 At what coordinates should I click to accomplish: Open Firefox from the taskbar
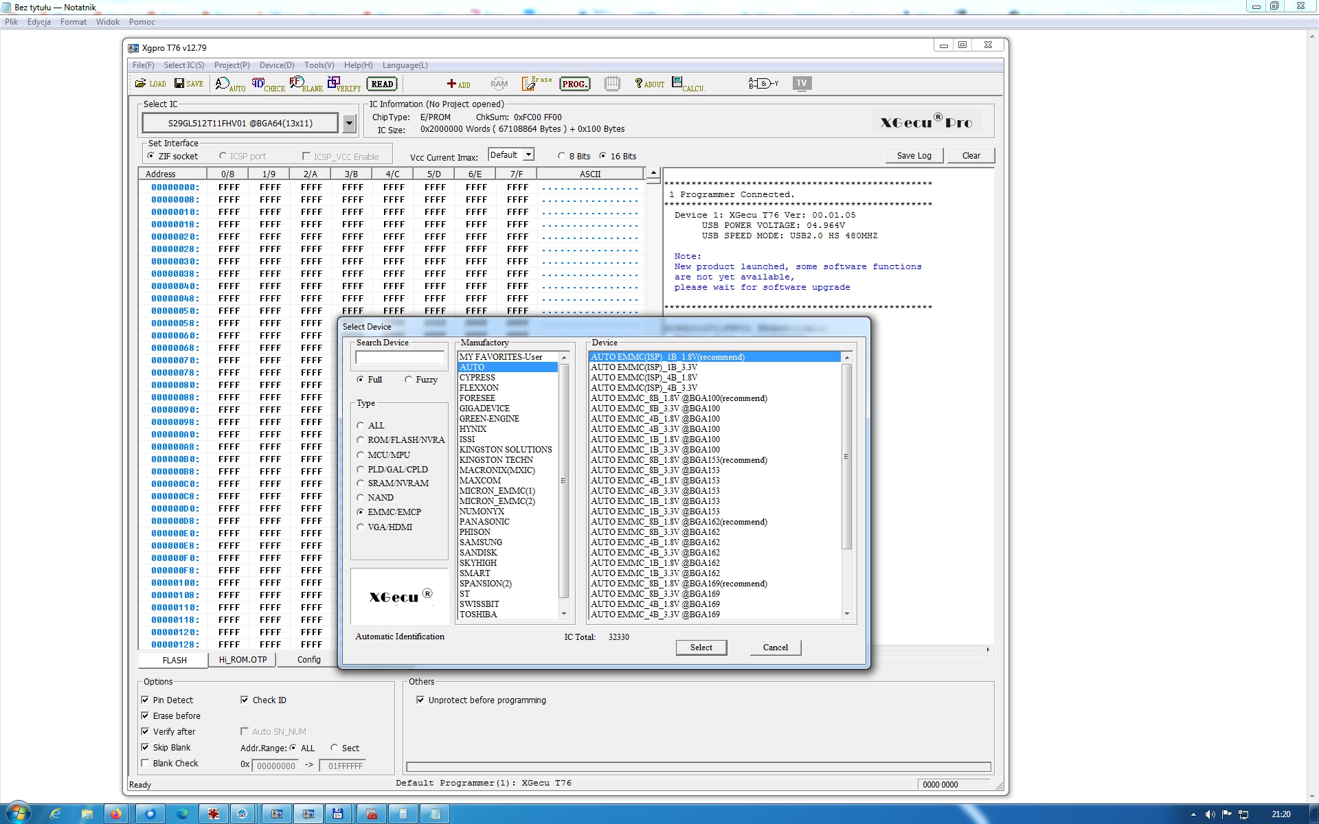(x=116, y=814)
